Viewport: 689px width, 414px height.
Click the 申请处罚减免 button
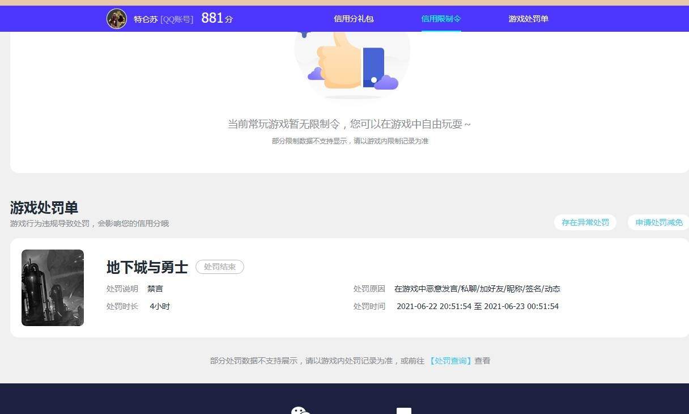click(659, 222)
